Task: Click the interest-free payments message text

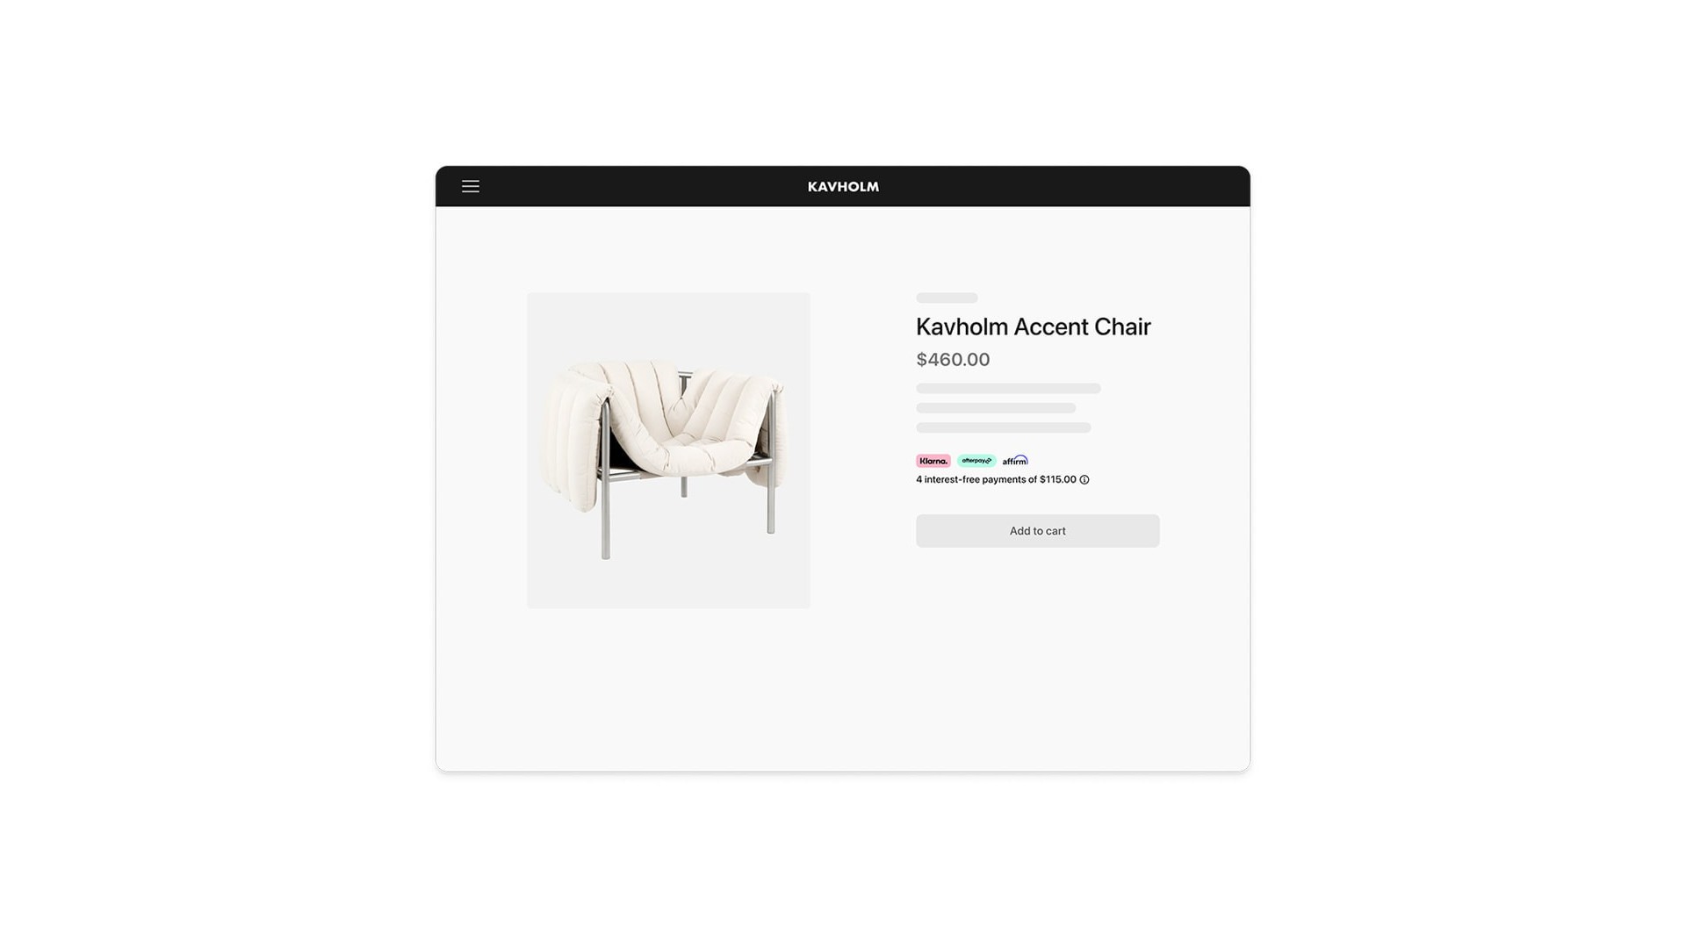Action: click(996, 480)
